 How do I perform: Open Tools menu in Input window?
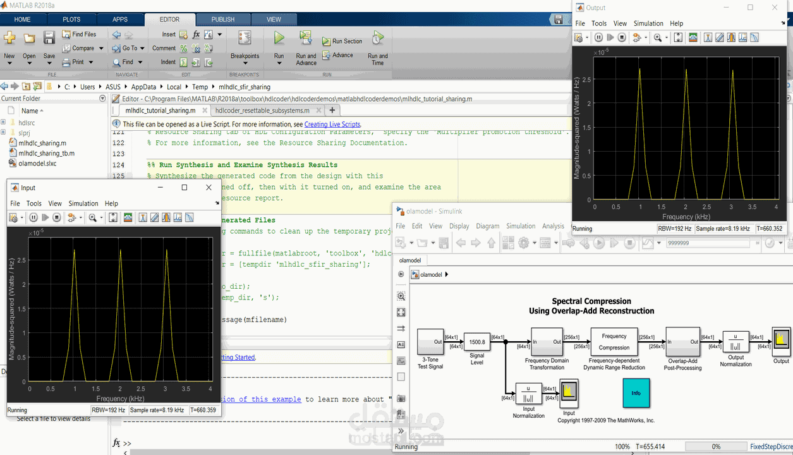click(34, 203)
